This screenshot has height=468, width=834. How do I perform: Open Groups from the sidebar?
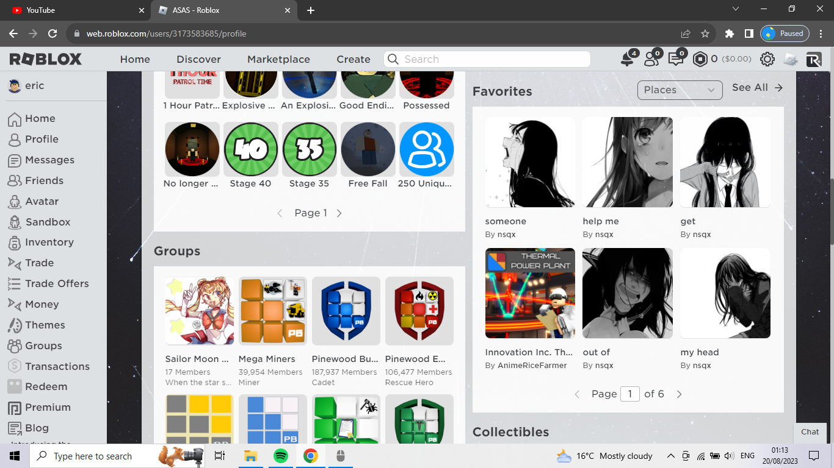[43, 346]
